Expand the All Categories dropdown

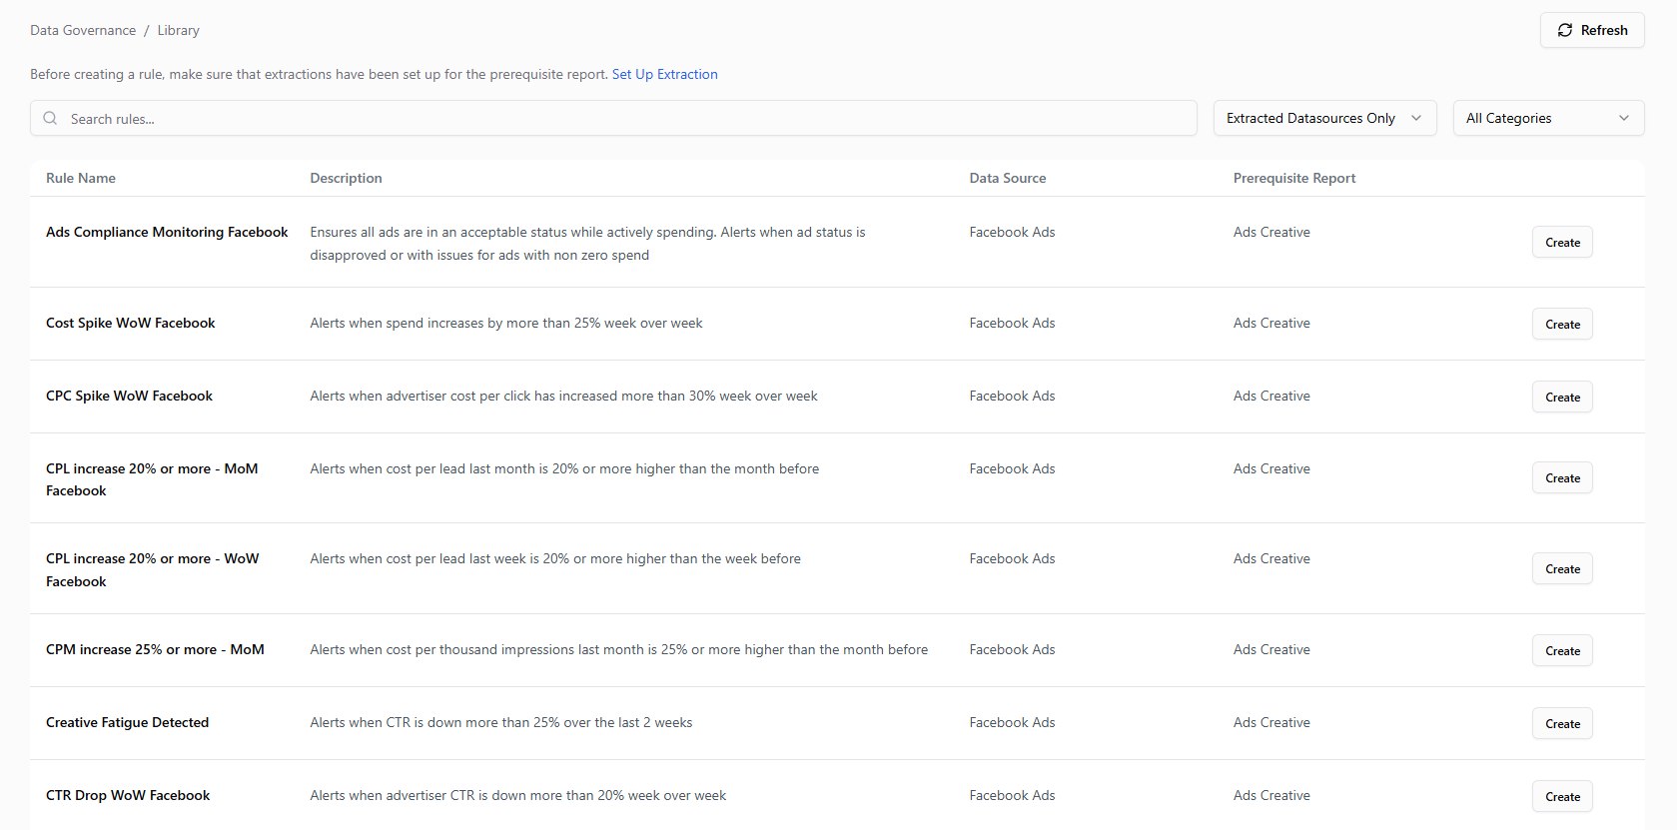tap(1547, 118)
